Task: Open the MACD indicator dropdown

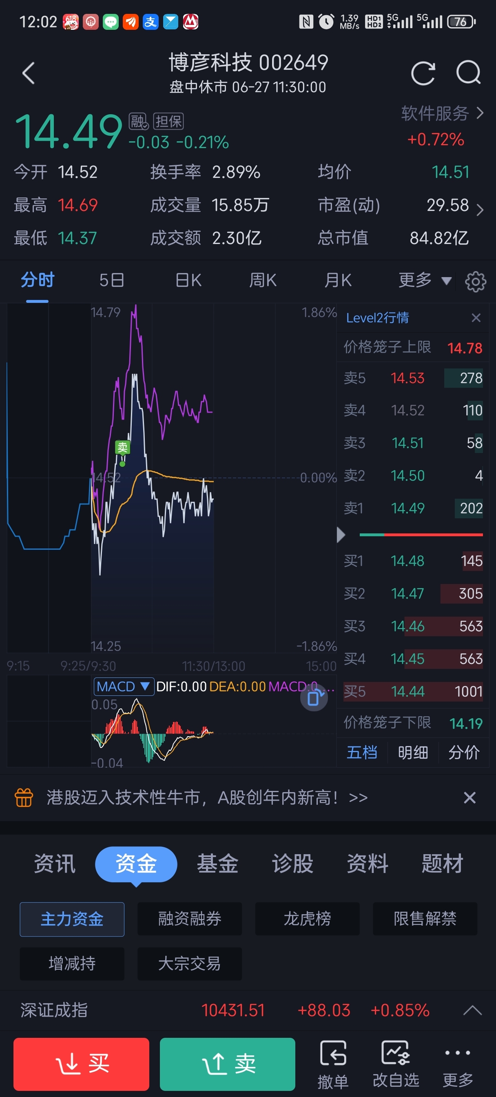Action: [x=124, y=686]
